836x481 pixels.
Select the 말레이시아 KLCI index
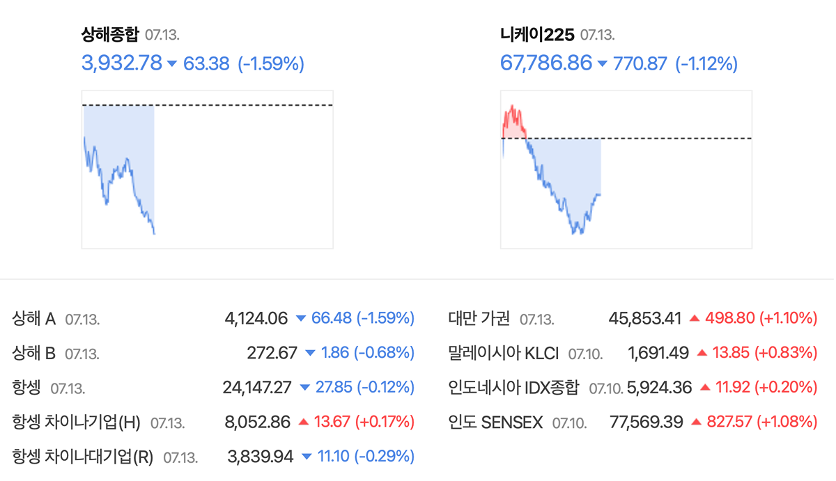(x=504, y=353)
